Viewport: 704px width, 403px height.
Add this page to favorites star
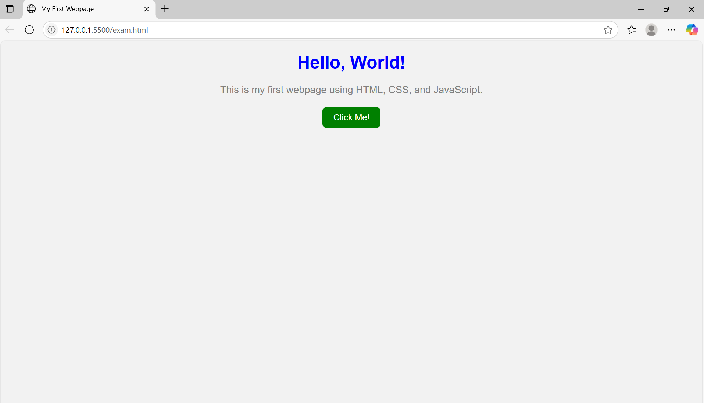tap(608, 30)
